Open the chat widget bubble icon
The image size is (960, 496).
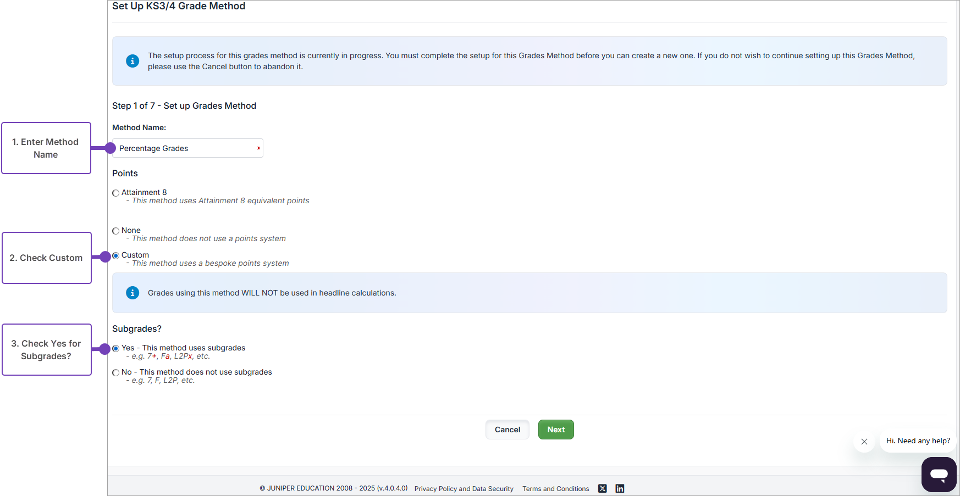[939, 474]
